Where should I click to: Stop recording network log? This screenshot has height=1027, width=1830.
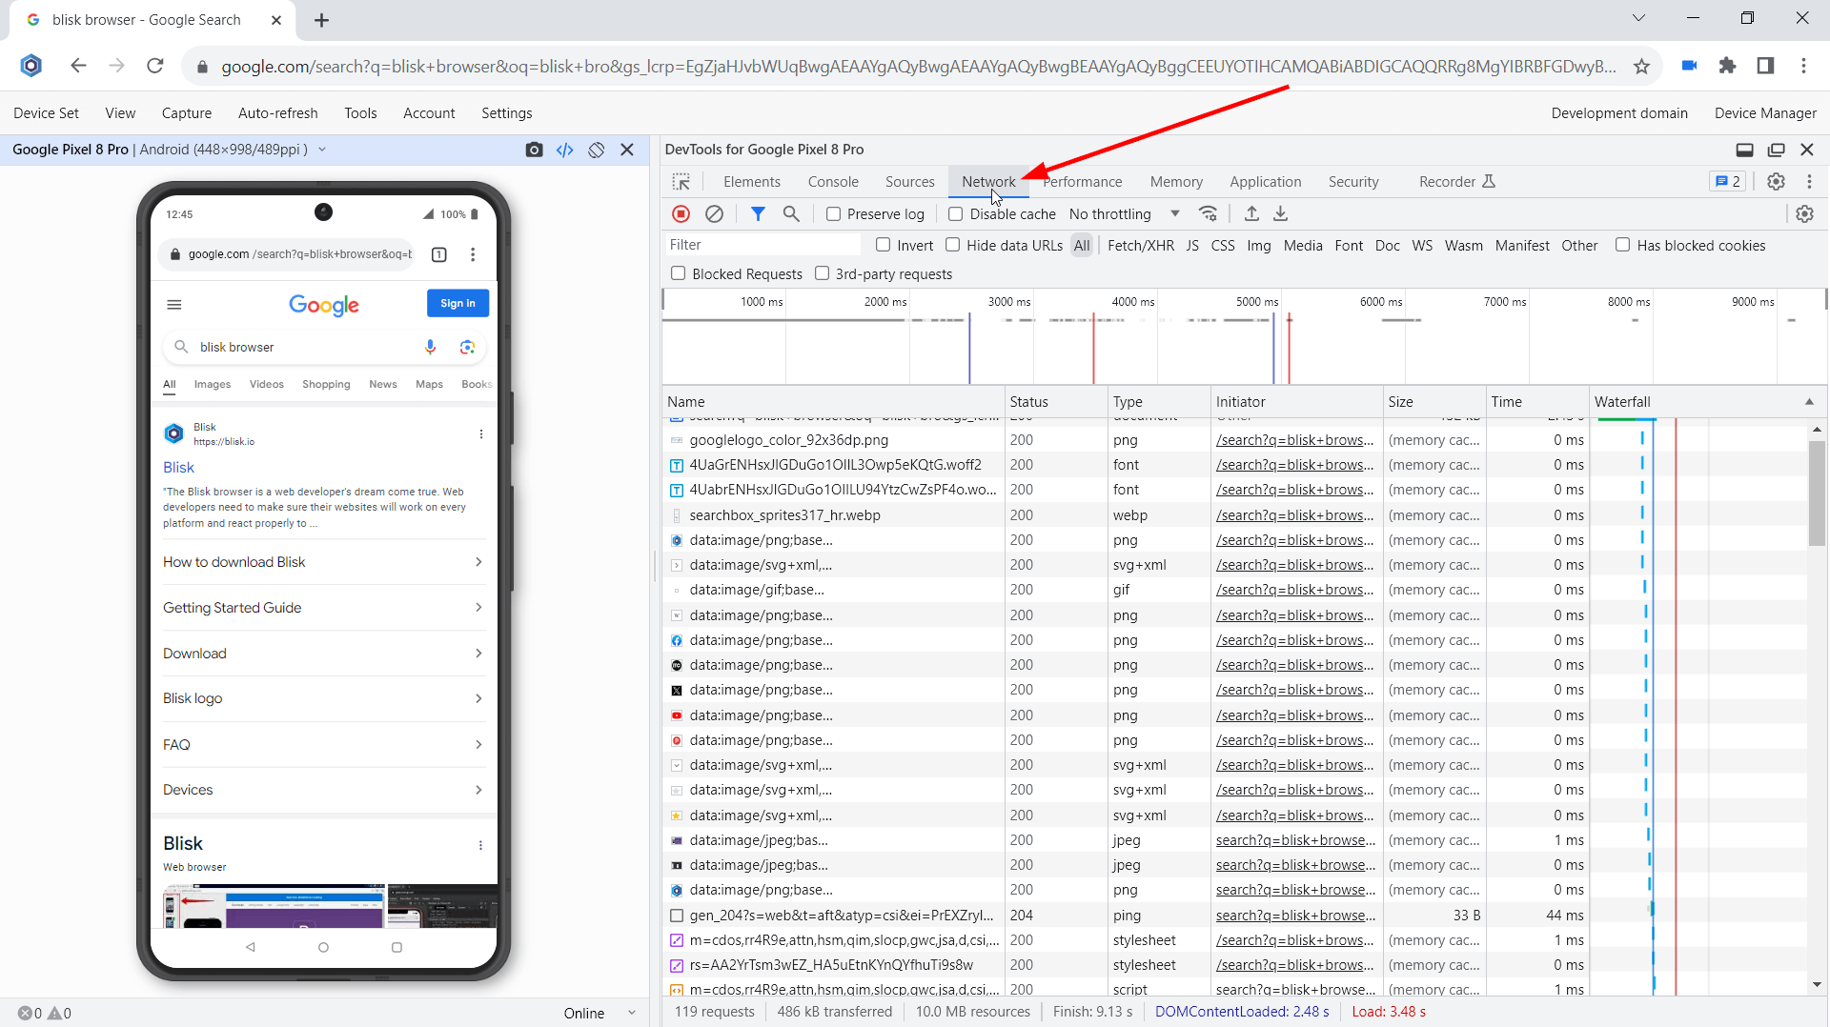681,214
